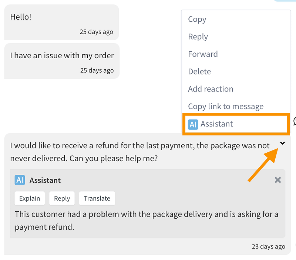Viewport: 296px width, 260px height.
Task: Click the "I have an issue" message
Action: 62,56
